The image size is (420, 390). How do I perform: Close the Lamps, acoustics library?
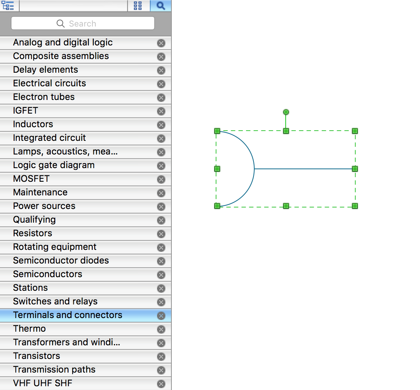coord(161,152)
